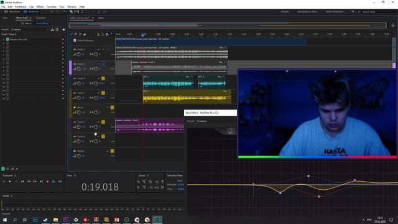Switch to the Mixer tab
The height and width of the screenshot is (224, 398).
[101, 18]
